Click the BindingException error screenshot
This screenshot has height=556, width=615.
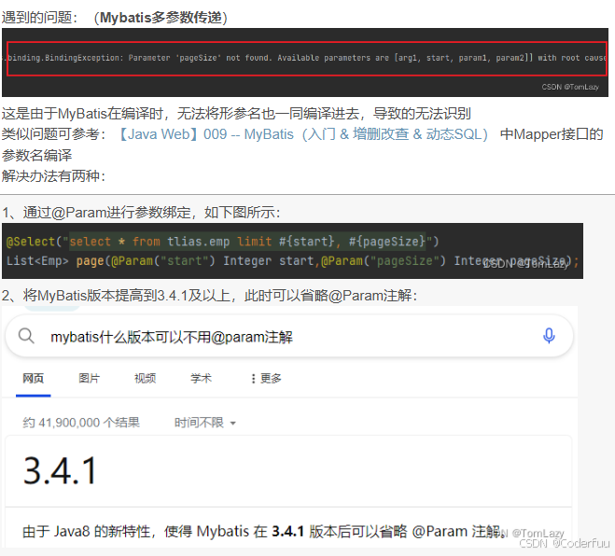click(305, 63)
